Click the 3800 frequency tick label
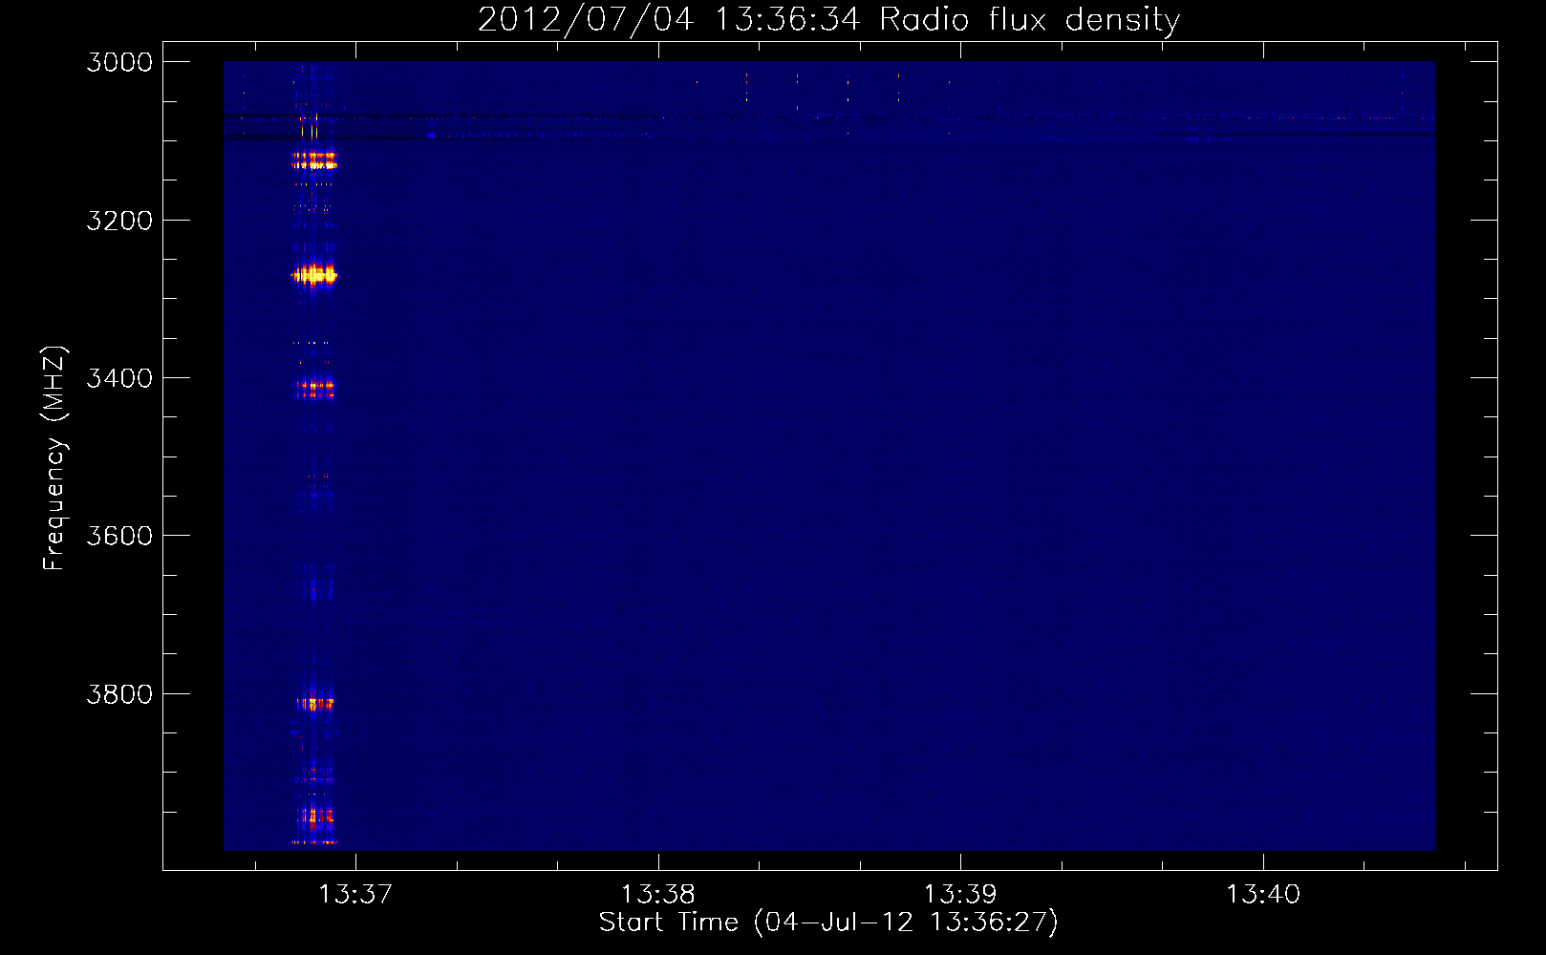Screen dimensions: 1546x955 point(119,694)
